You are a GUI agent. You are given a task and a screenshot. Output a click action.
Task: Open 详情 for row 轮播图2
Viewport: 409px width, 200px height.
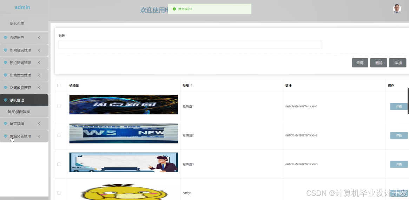coord(399,135)
